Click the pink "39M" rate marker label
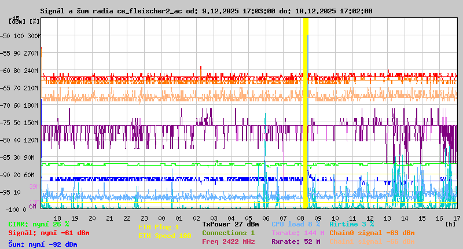 click(34, 186)
